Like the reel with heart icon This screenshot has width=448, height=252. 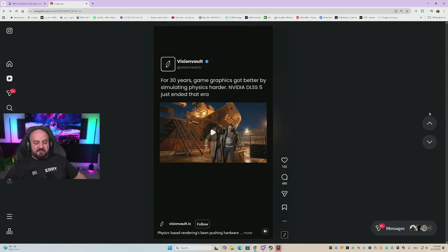click(285, 160)
